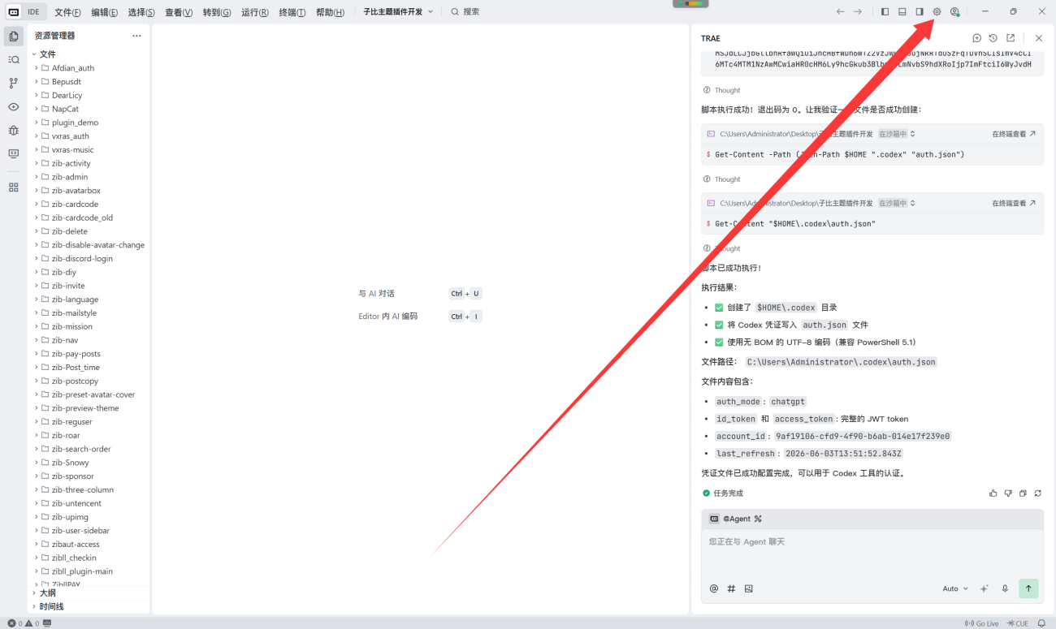The image size is (1056, 629).
Task: Expand the first Thought block
Action: click(722, 90)
